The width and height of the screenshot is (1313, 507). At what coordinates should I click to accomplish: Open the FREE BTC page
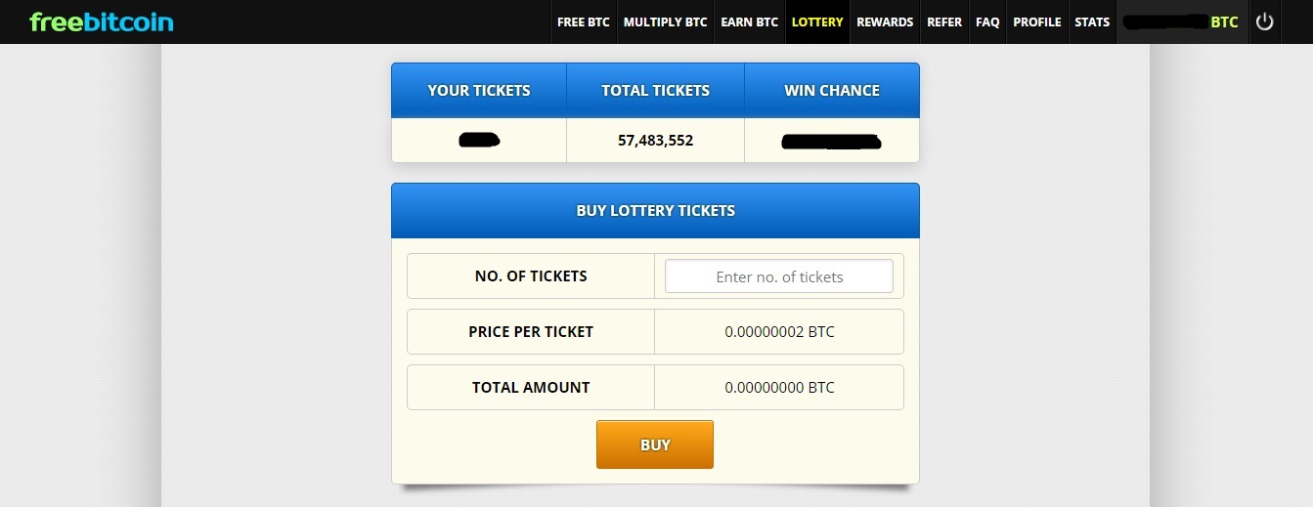[x=583, y=21]
